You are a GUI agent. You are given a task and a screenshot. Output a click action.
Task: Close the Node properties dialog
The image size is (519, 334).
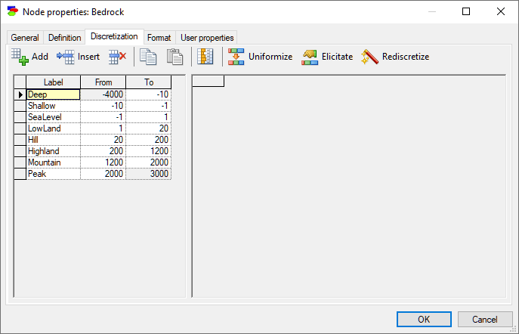pyautogui.click(x=501, y=11)
